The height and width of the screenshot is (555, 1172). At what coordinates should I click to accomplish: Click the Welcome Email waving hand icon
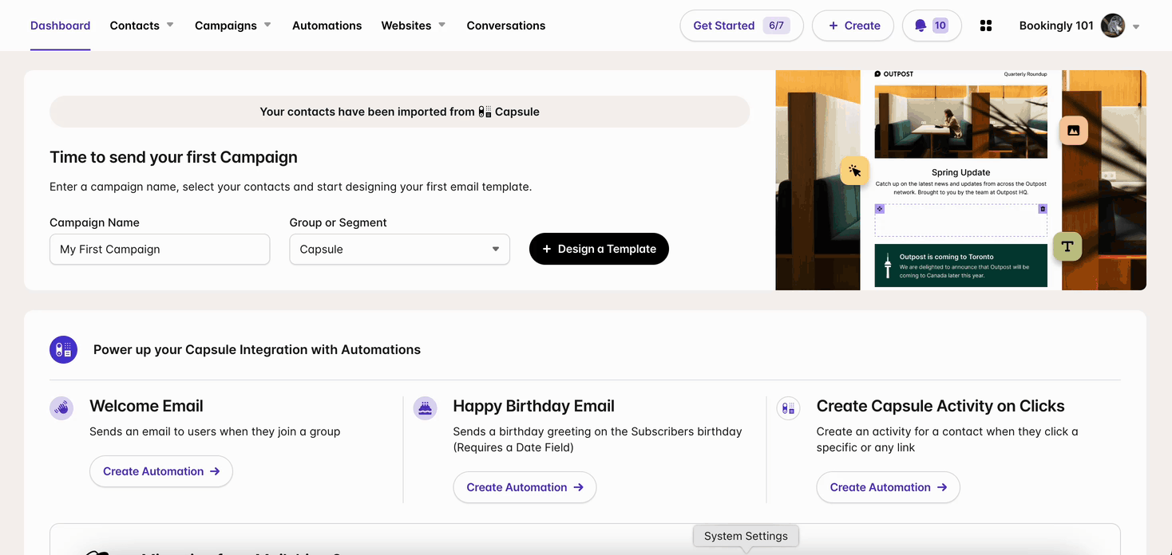coord(61,408)
